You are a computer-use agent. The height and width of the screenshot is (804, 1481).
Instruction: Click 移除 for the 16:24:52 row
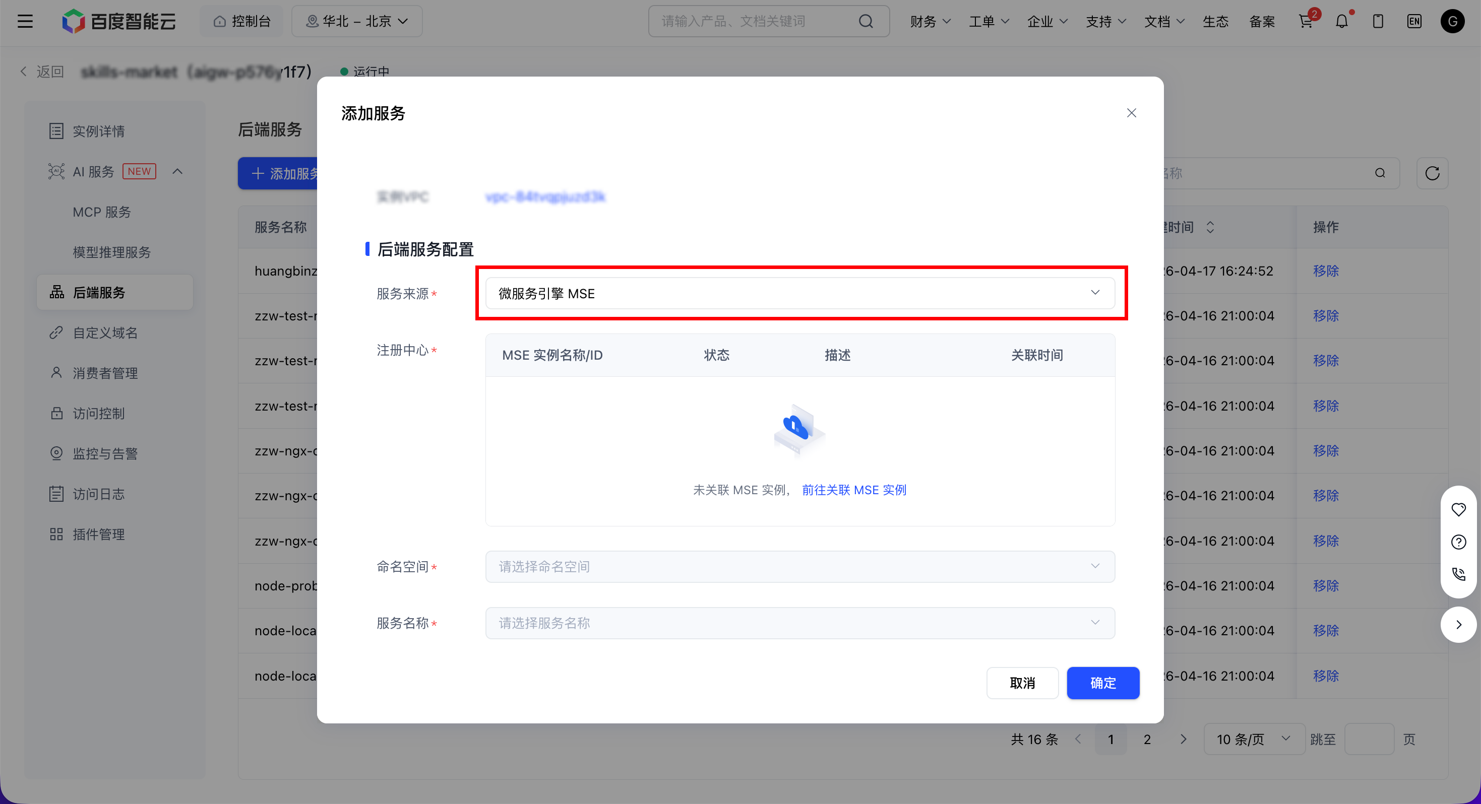(x=1326, y=271)
